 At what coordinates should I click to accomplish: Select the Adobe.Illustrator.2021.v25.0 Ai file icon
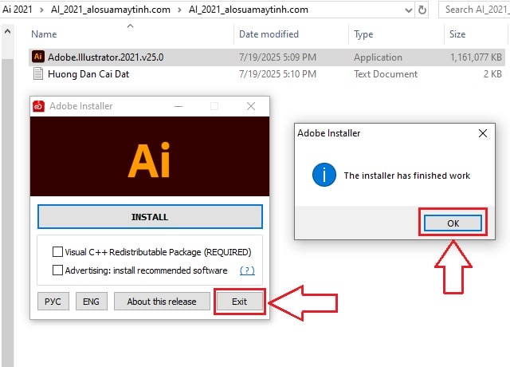38,57
